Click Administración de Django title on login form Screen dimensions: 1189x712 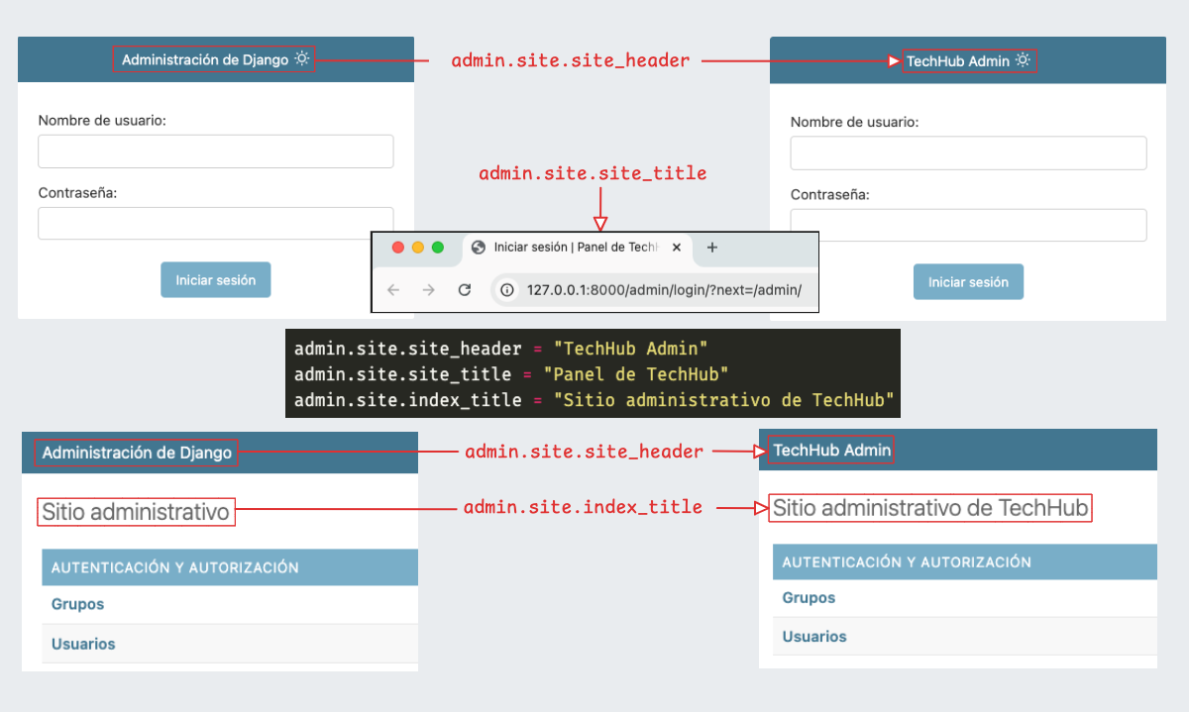coord(205,60)
